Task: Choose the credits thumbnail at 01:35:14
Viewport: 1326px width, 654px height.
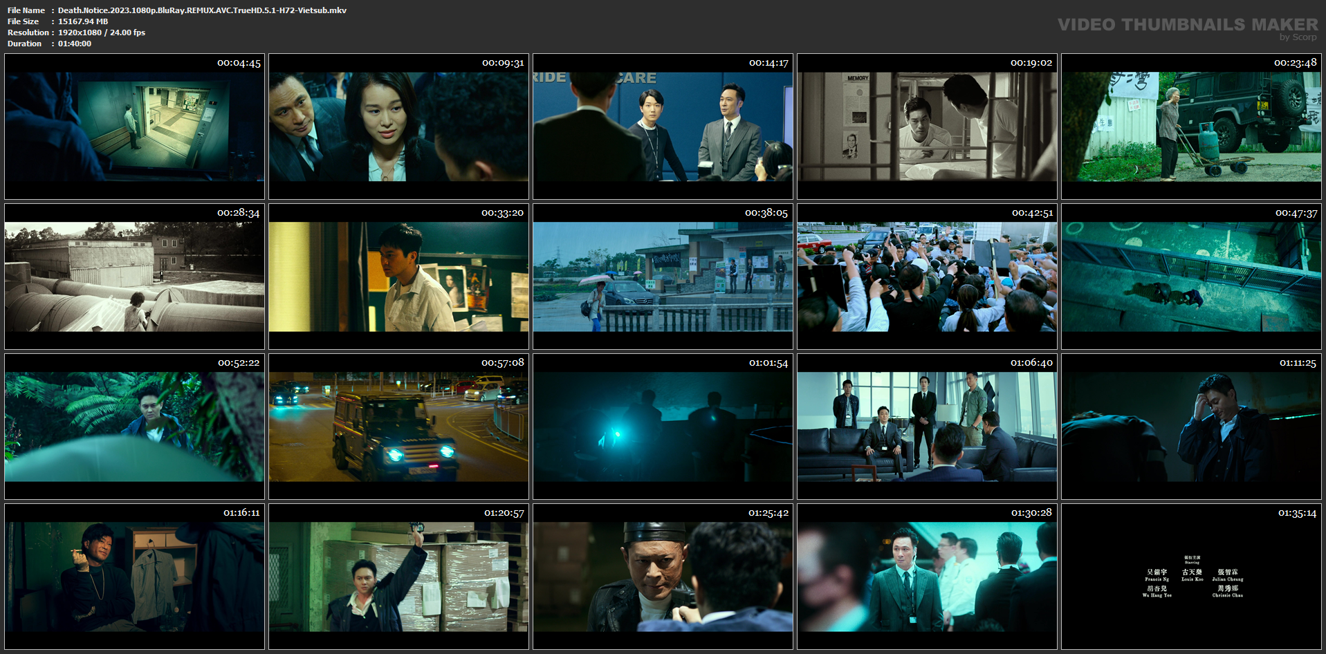Action: pos(1191,577)
